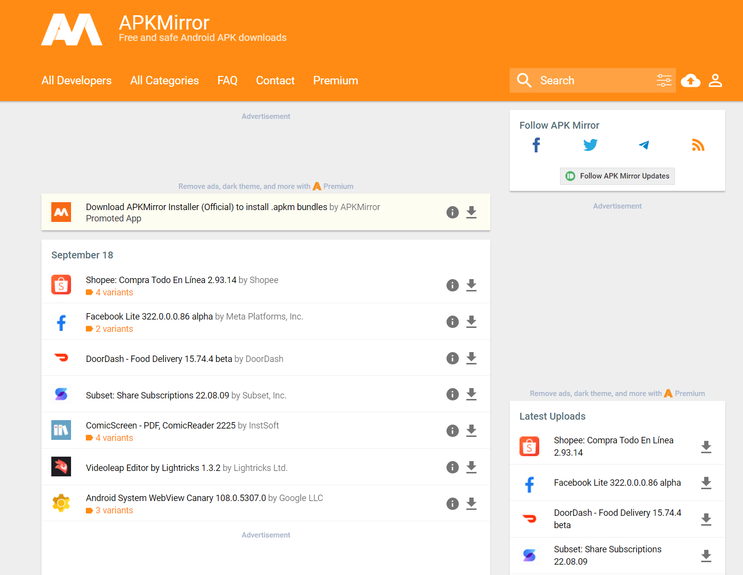Screen dimensions: 743x575
Task: Show info for Shopee 2.93.14
Action: [x=452, y=285]
